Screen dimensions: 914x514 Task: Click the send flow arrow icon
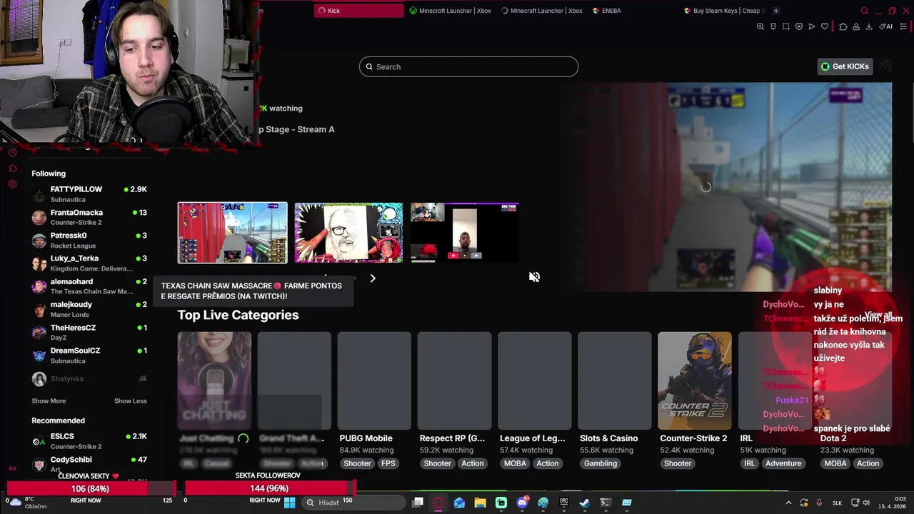(x=811, y=26)
